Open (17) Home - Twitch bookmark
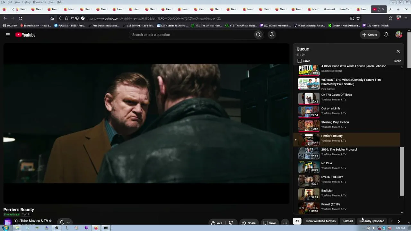Image resolution: width=411 pixels, height=231 pixels. (376, 26)
